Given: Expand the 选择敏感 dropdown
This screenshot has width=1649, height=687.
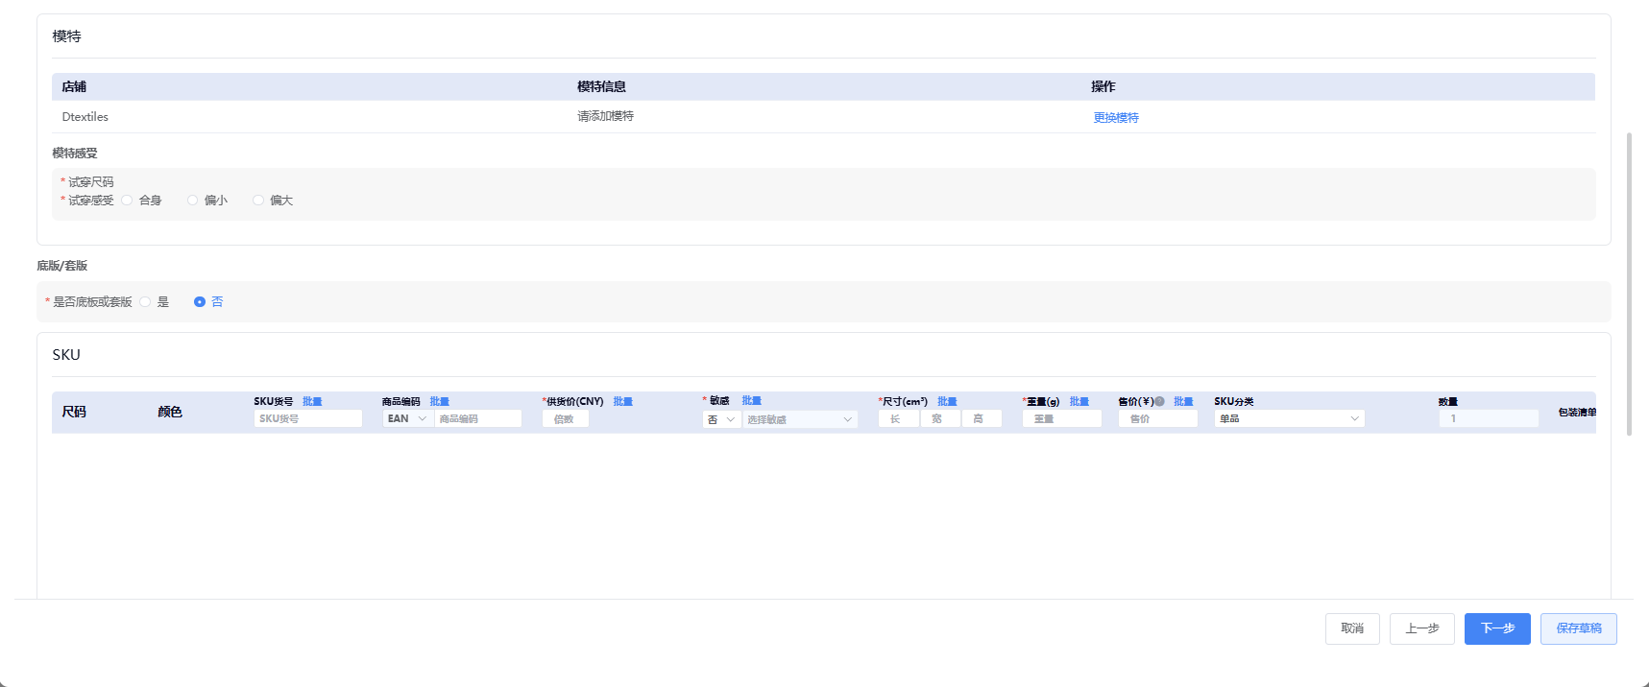Looking at the screenshot, I should point(800,420).
